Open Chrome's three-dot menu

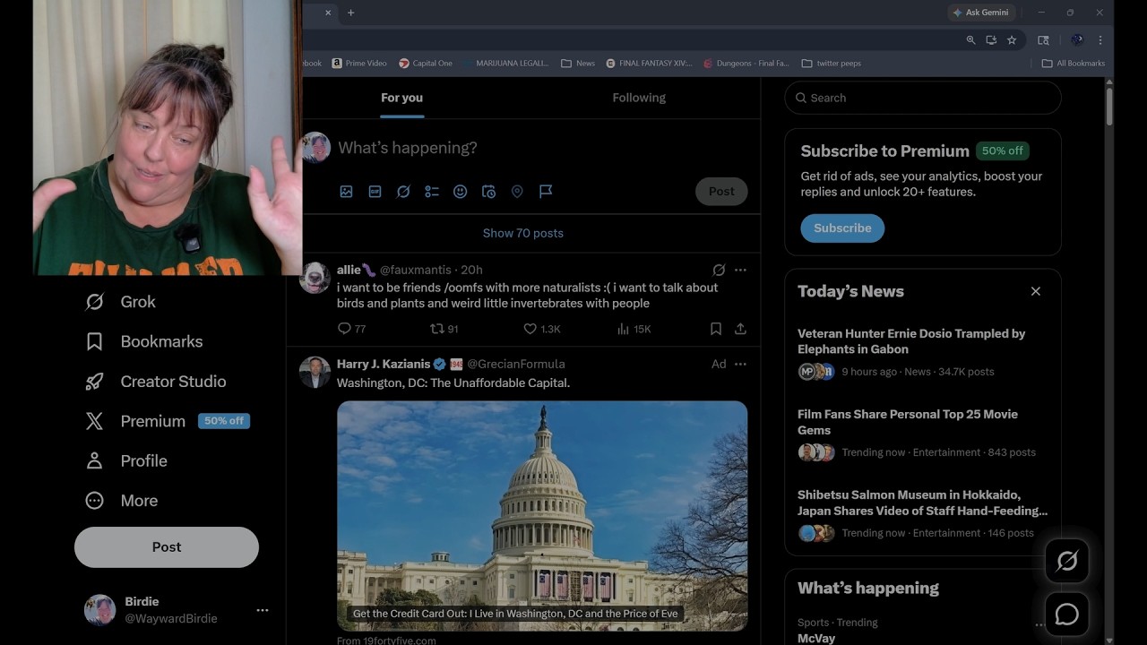tap(1100, 40)
